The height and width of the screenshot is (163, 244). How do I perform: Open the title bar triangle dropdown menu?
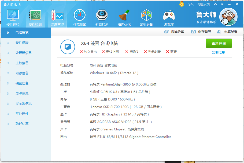(x=222, y=4)
